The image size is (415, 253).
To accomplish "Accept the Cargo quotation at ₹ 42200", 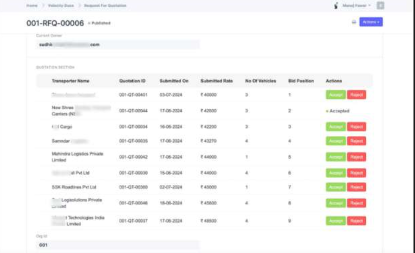I will (336, 127).
